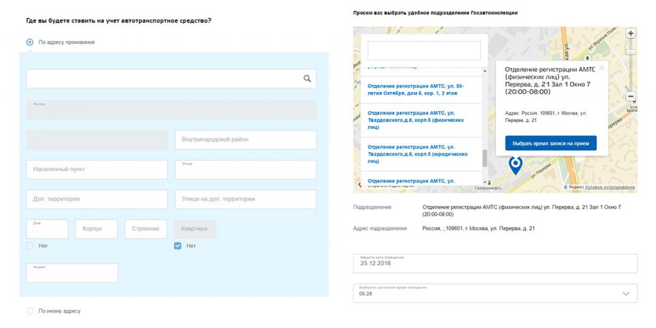
Task: Open the available visit time dropdown
Action: point(495,293)
